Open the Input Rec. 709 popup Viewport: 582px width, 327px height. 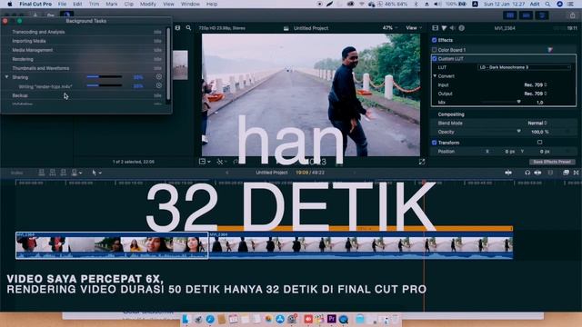pyautogui.click(x=535, y=84)
